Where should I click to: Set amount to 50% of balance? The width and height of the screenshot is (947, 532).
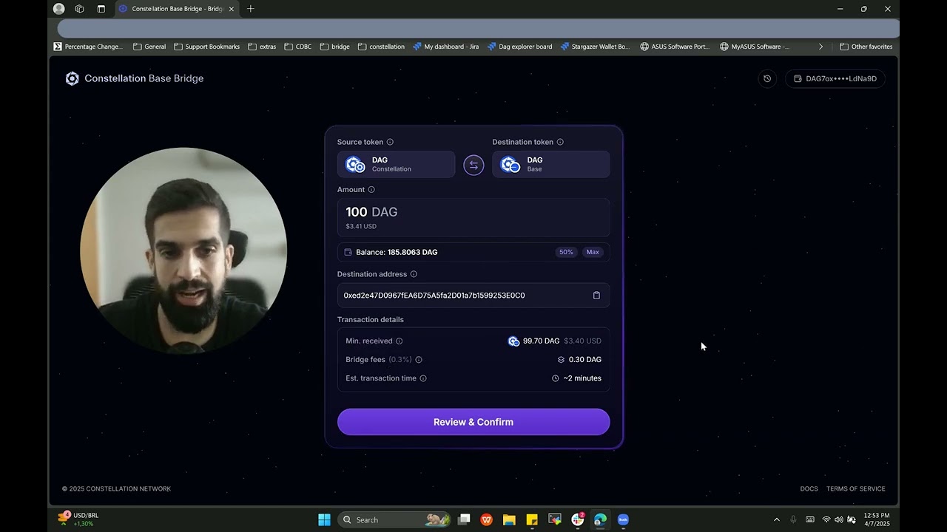(566, 252)
